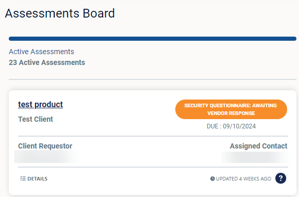This screenshot has height=197, width=299.
Task: Click the help question mark icon
Action: (x=280, y=178)
